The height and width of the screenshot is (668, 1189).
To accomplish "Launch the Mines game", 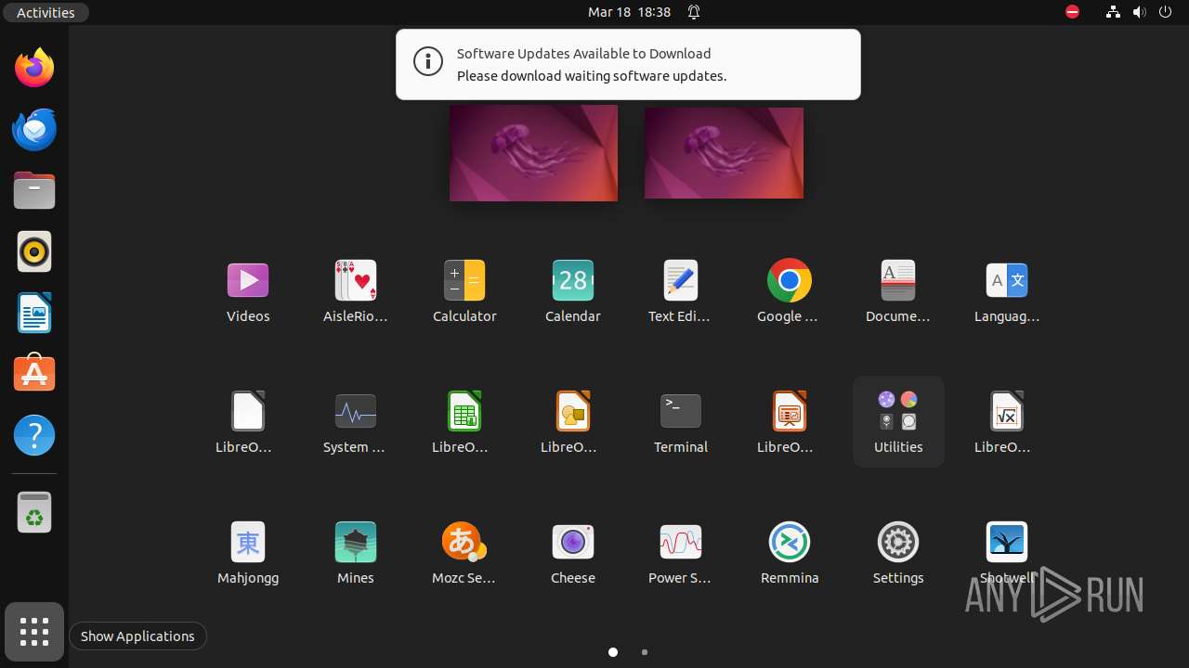I will coord(356,552).
